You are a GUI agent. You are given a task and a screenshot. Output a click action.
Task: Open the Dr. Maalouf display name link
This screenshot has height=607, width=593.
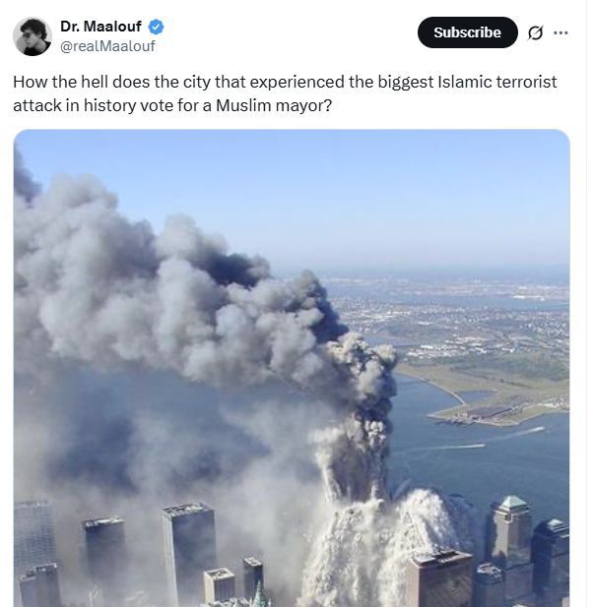(100, 27)
